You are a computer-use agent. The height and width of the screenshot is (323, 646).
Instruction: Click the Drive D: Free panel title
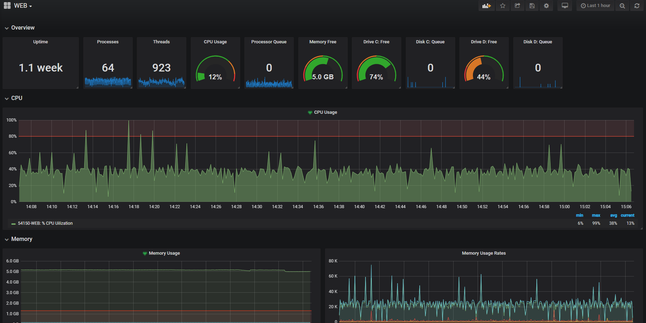click(x=484, y=42)
